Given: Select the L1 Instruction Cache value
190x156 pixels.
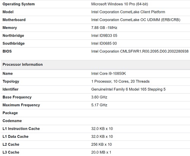Looking at the screenshot, I should [102, 129].
